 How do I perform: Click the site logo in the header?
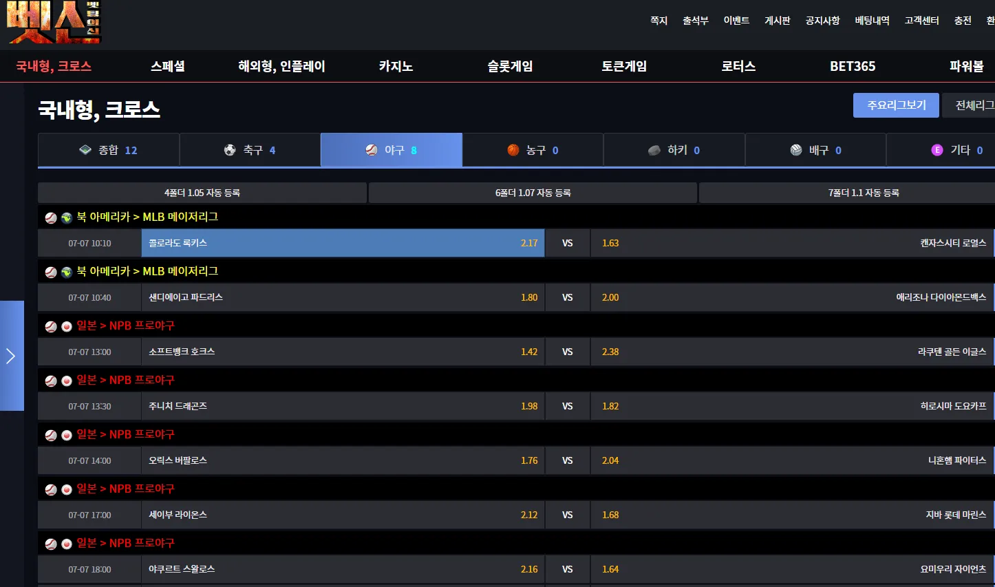54,23
